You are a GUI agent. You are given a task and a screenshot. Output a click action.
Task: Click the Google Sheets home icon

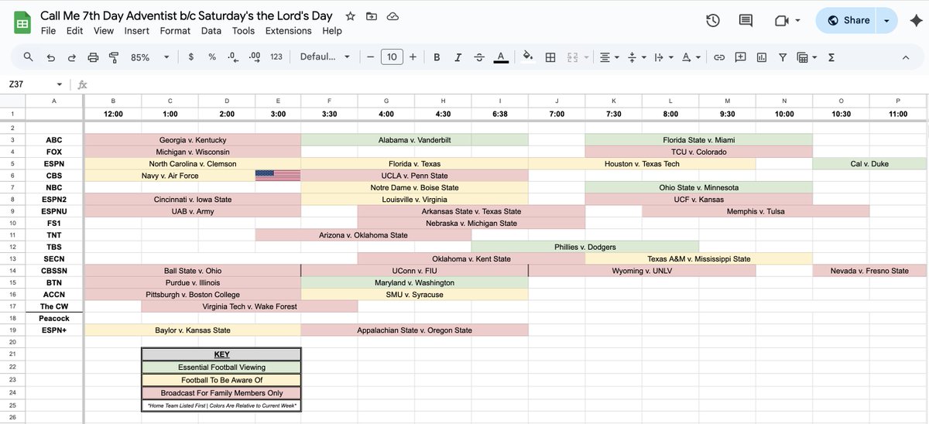pyautogui.click(x=22, y=21)
